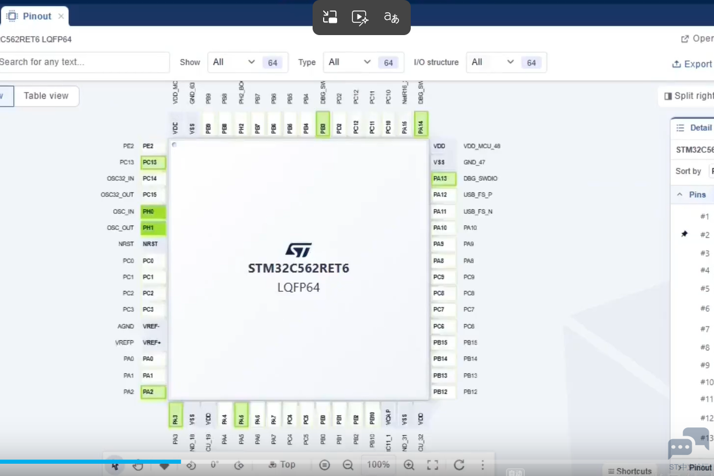Select the PA11 pin next to USB_FS_N
This screenshot has height=476, width=714.
(443, 212)
